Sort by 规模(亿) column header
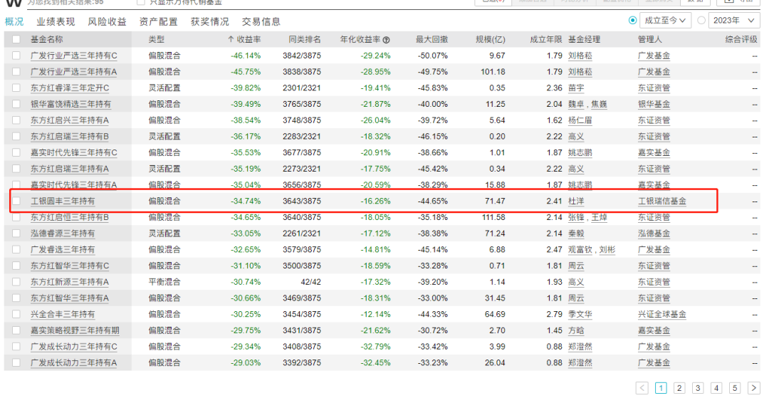The width and height of the screenshot is (769, 403). [491, 40]
